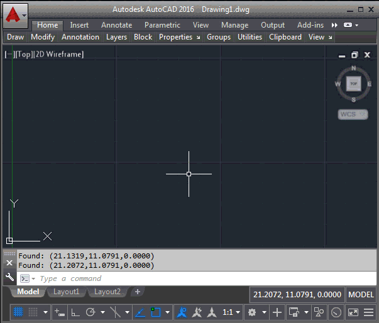Click the coordinates readout 21.2072, 11.0791

click(297, 295)
